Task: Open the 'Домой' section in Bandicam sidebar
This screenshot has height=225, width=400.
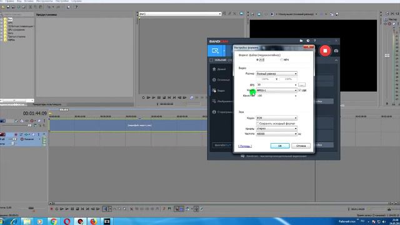Action: coord(219,69)
